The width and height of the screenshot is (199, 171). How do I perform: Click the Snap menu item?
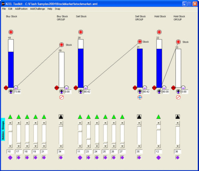coord(57,9)
